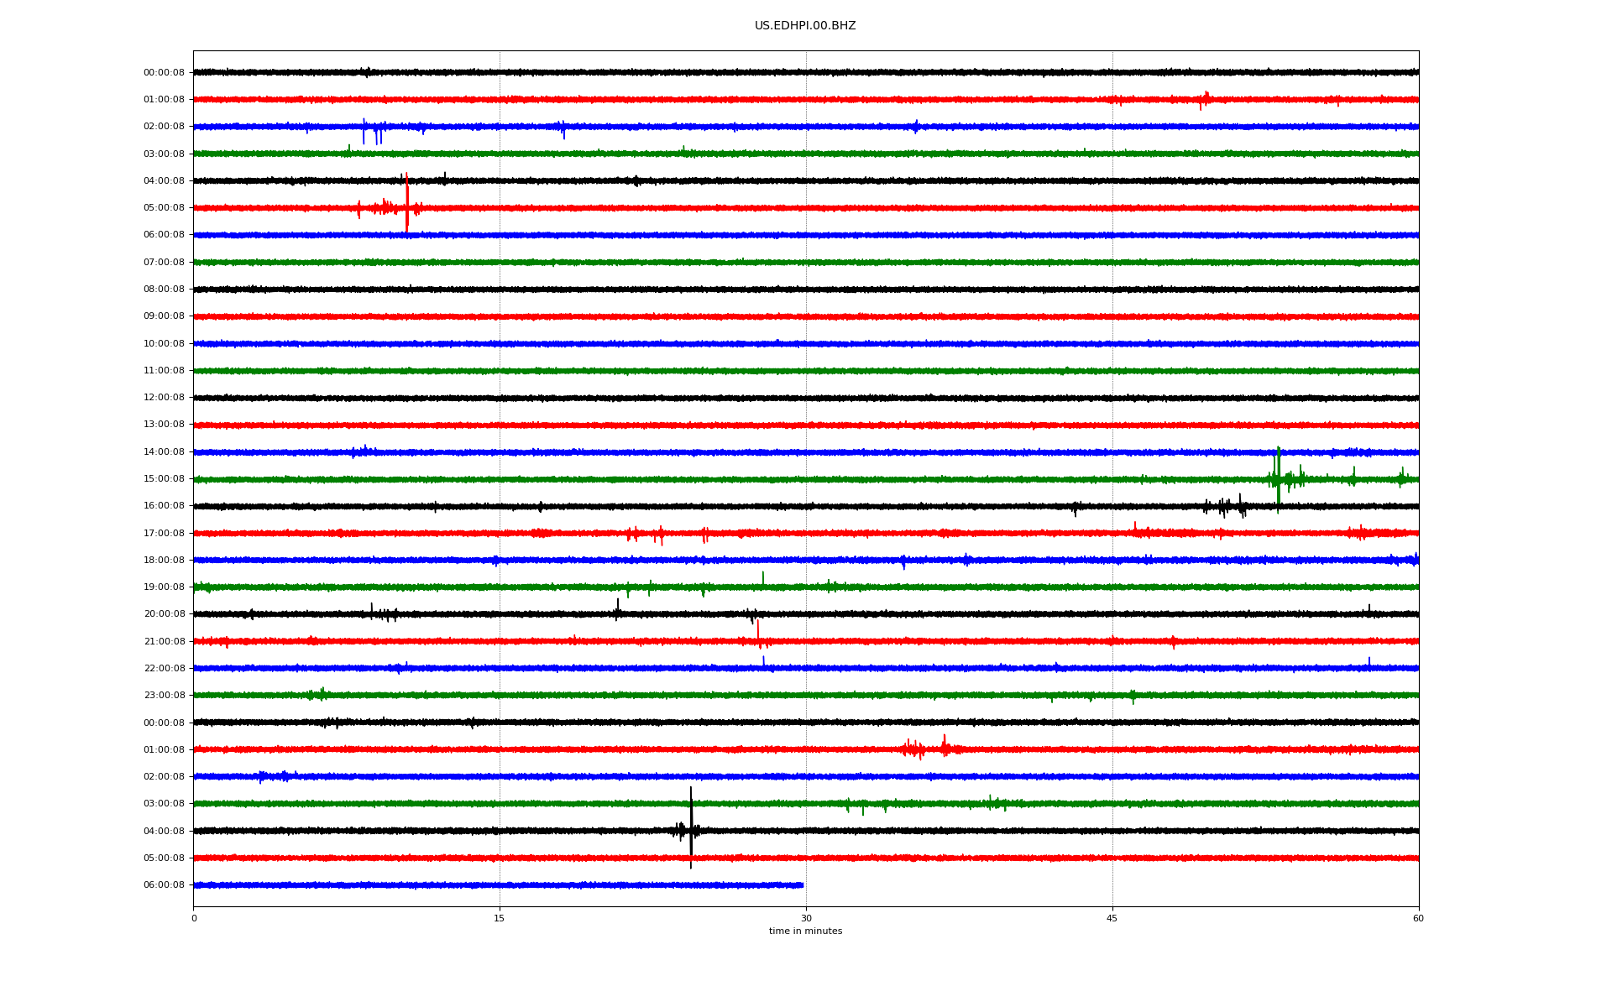
Task: Select the 23:00:08 row time label
Action: 164,696
